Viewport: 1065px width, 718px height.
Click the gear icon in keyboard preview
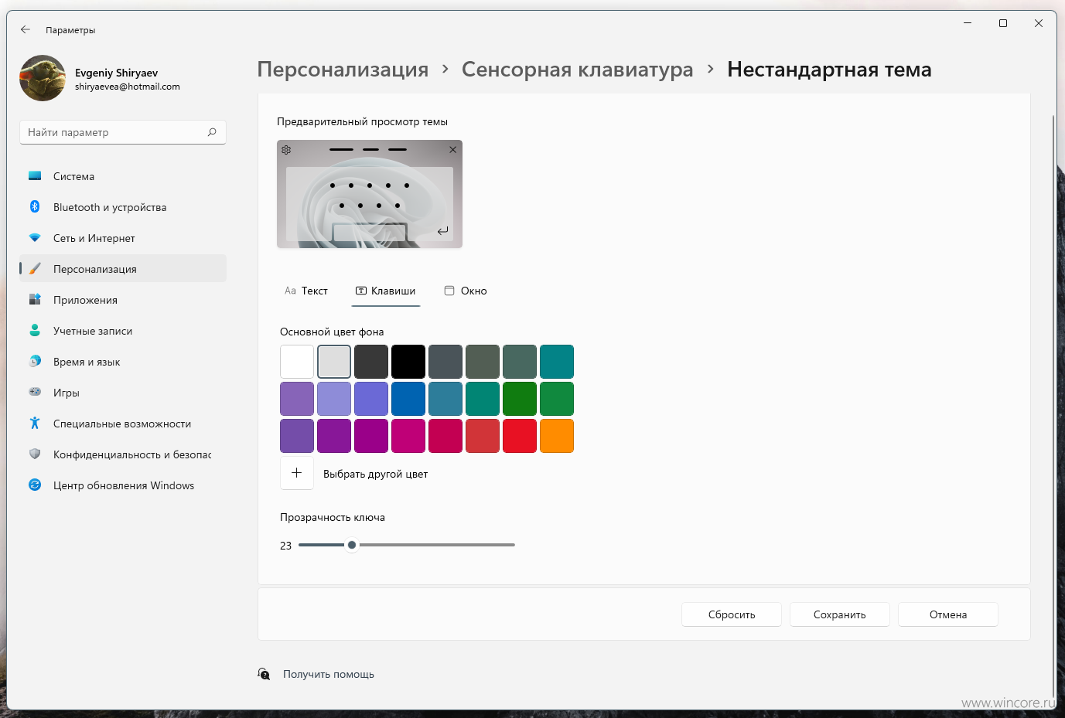click(x=286, y=149)
